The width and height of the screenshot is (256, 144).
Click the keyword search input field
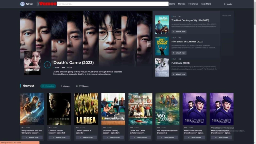(112, 4)
